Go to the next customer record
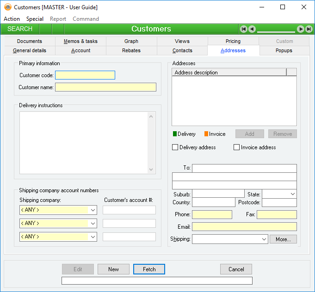The width and height of the screenshot is (315, 292). pyautogui.click(x=301, y=29)
